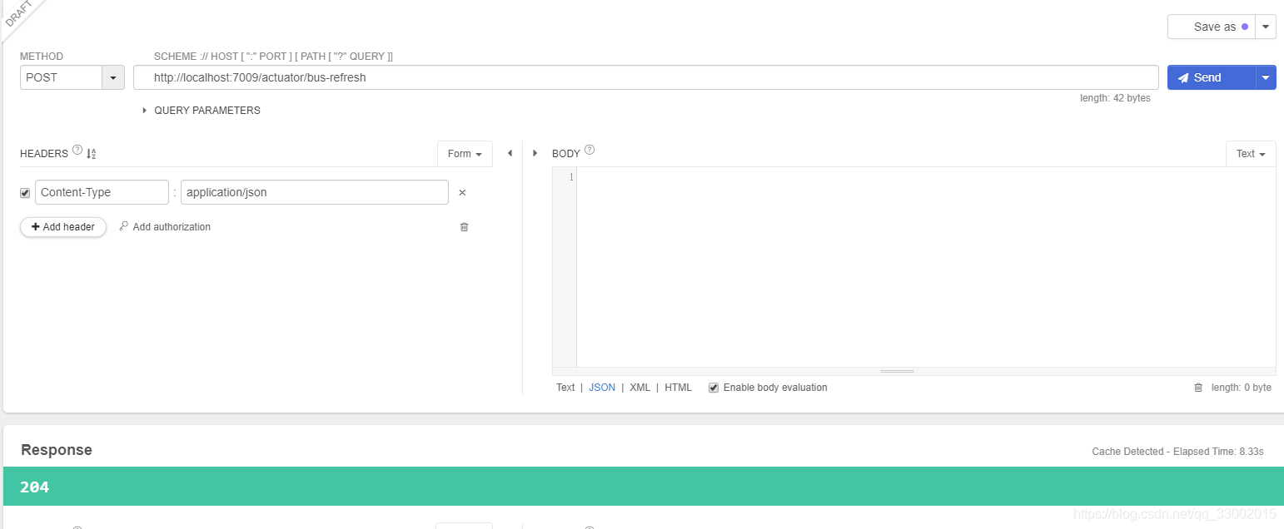Open the Send button dropdown arrow
This screenshot has height=529, width=1284.
pos(1266,77)
